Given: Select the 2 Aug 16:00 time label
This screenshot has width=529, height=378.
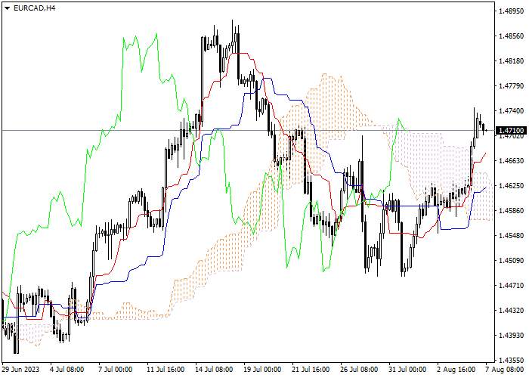Looking at the screenshot, I should point(456,369).
